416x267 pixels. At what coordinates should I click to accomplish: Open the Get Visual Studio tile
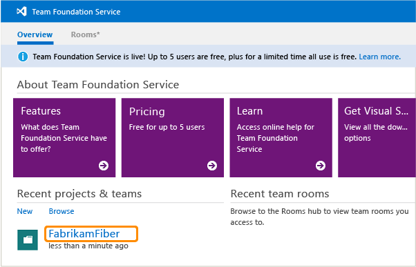pyautogui.click(x=377, y=137)
